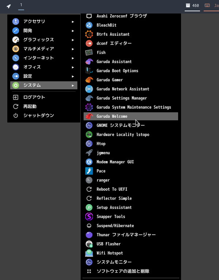Expand the 設定 submenu arrow
This screenshot has width=219, height=280.
click(73, 77)
